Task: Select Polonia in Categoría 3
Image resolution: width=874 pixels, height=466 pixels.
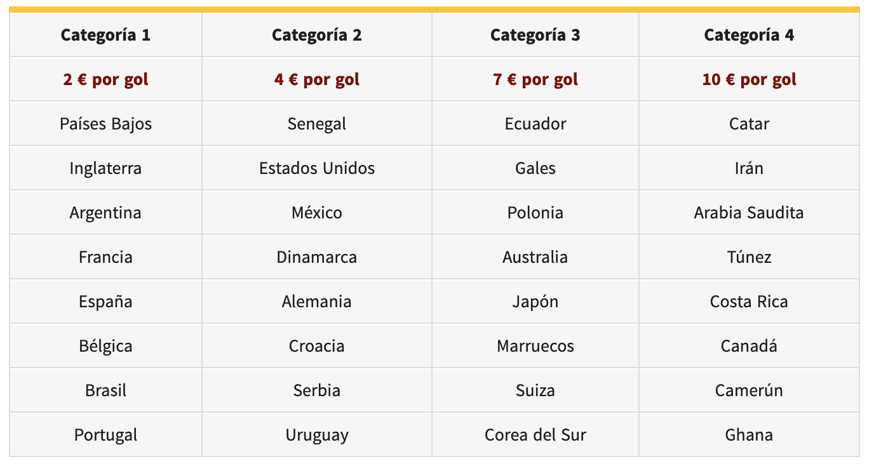Action: click(535, 213)
